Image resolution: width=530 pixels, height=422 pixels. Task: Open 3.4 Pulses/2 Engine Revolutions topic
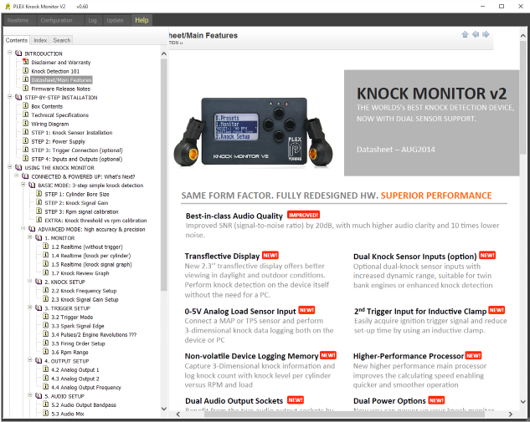tap(94, 334)
